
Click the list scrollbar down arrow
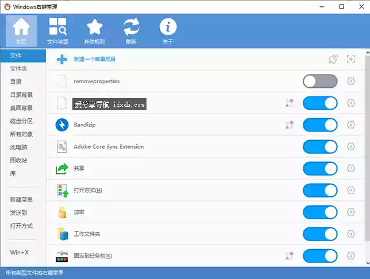[368, 263]
